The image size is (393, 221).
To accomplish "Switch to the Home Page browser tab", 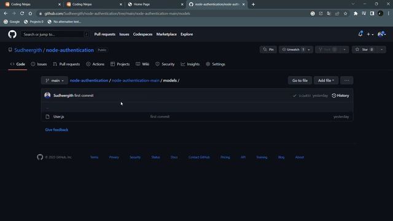I will pyautogui.click(x=155, y=4).
